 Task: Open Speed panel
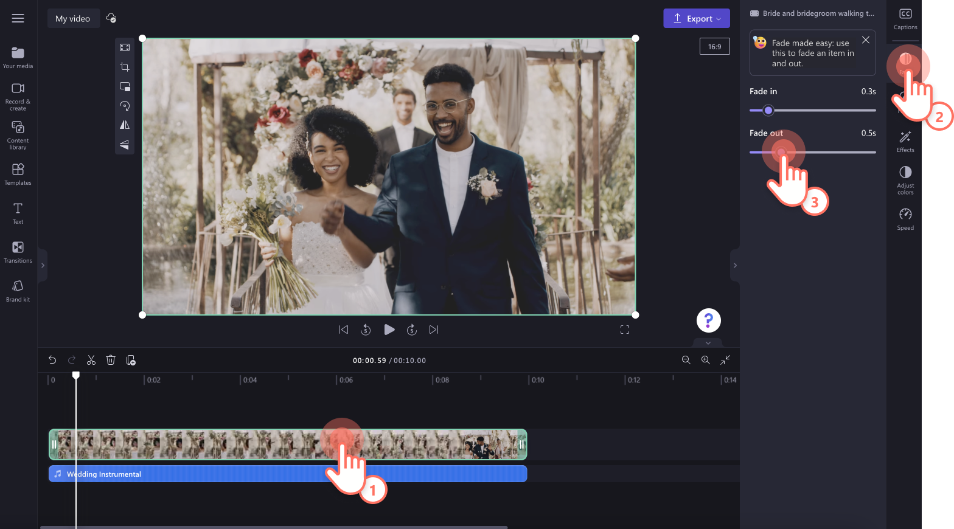905,220
